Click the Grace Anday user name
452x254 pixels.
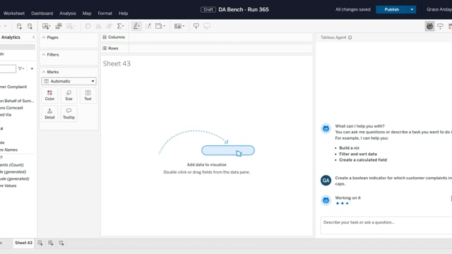(439, 9)
